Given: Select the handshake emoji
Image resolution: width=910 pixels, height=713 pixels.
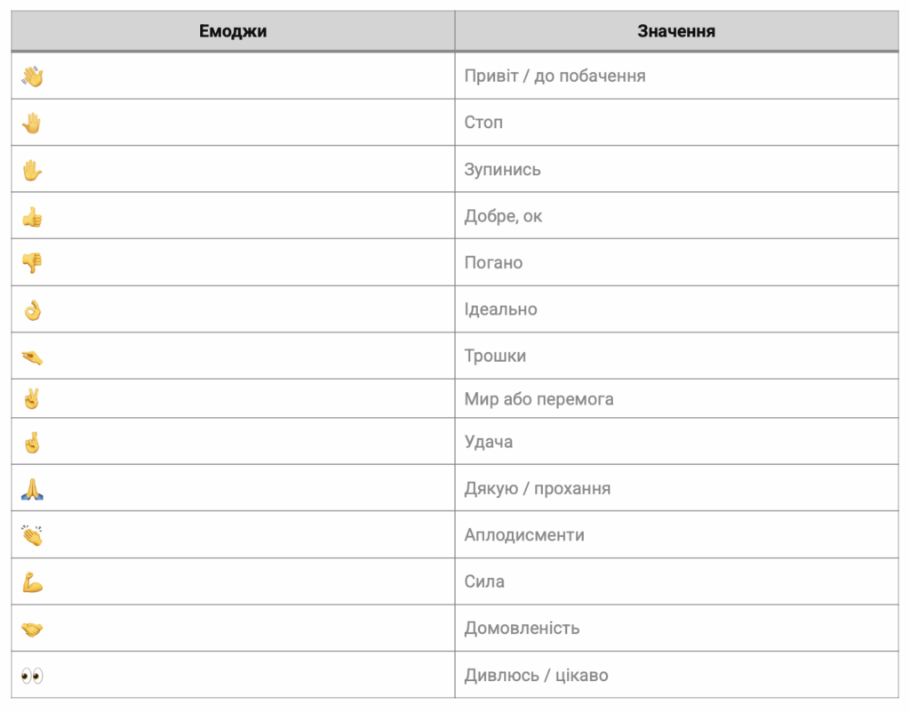Looking at the screenshot, I should coord(32,629).
